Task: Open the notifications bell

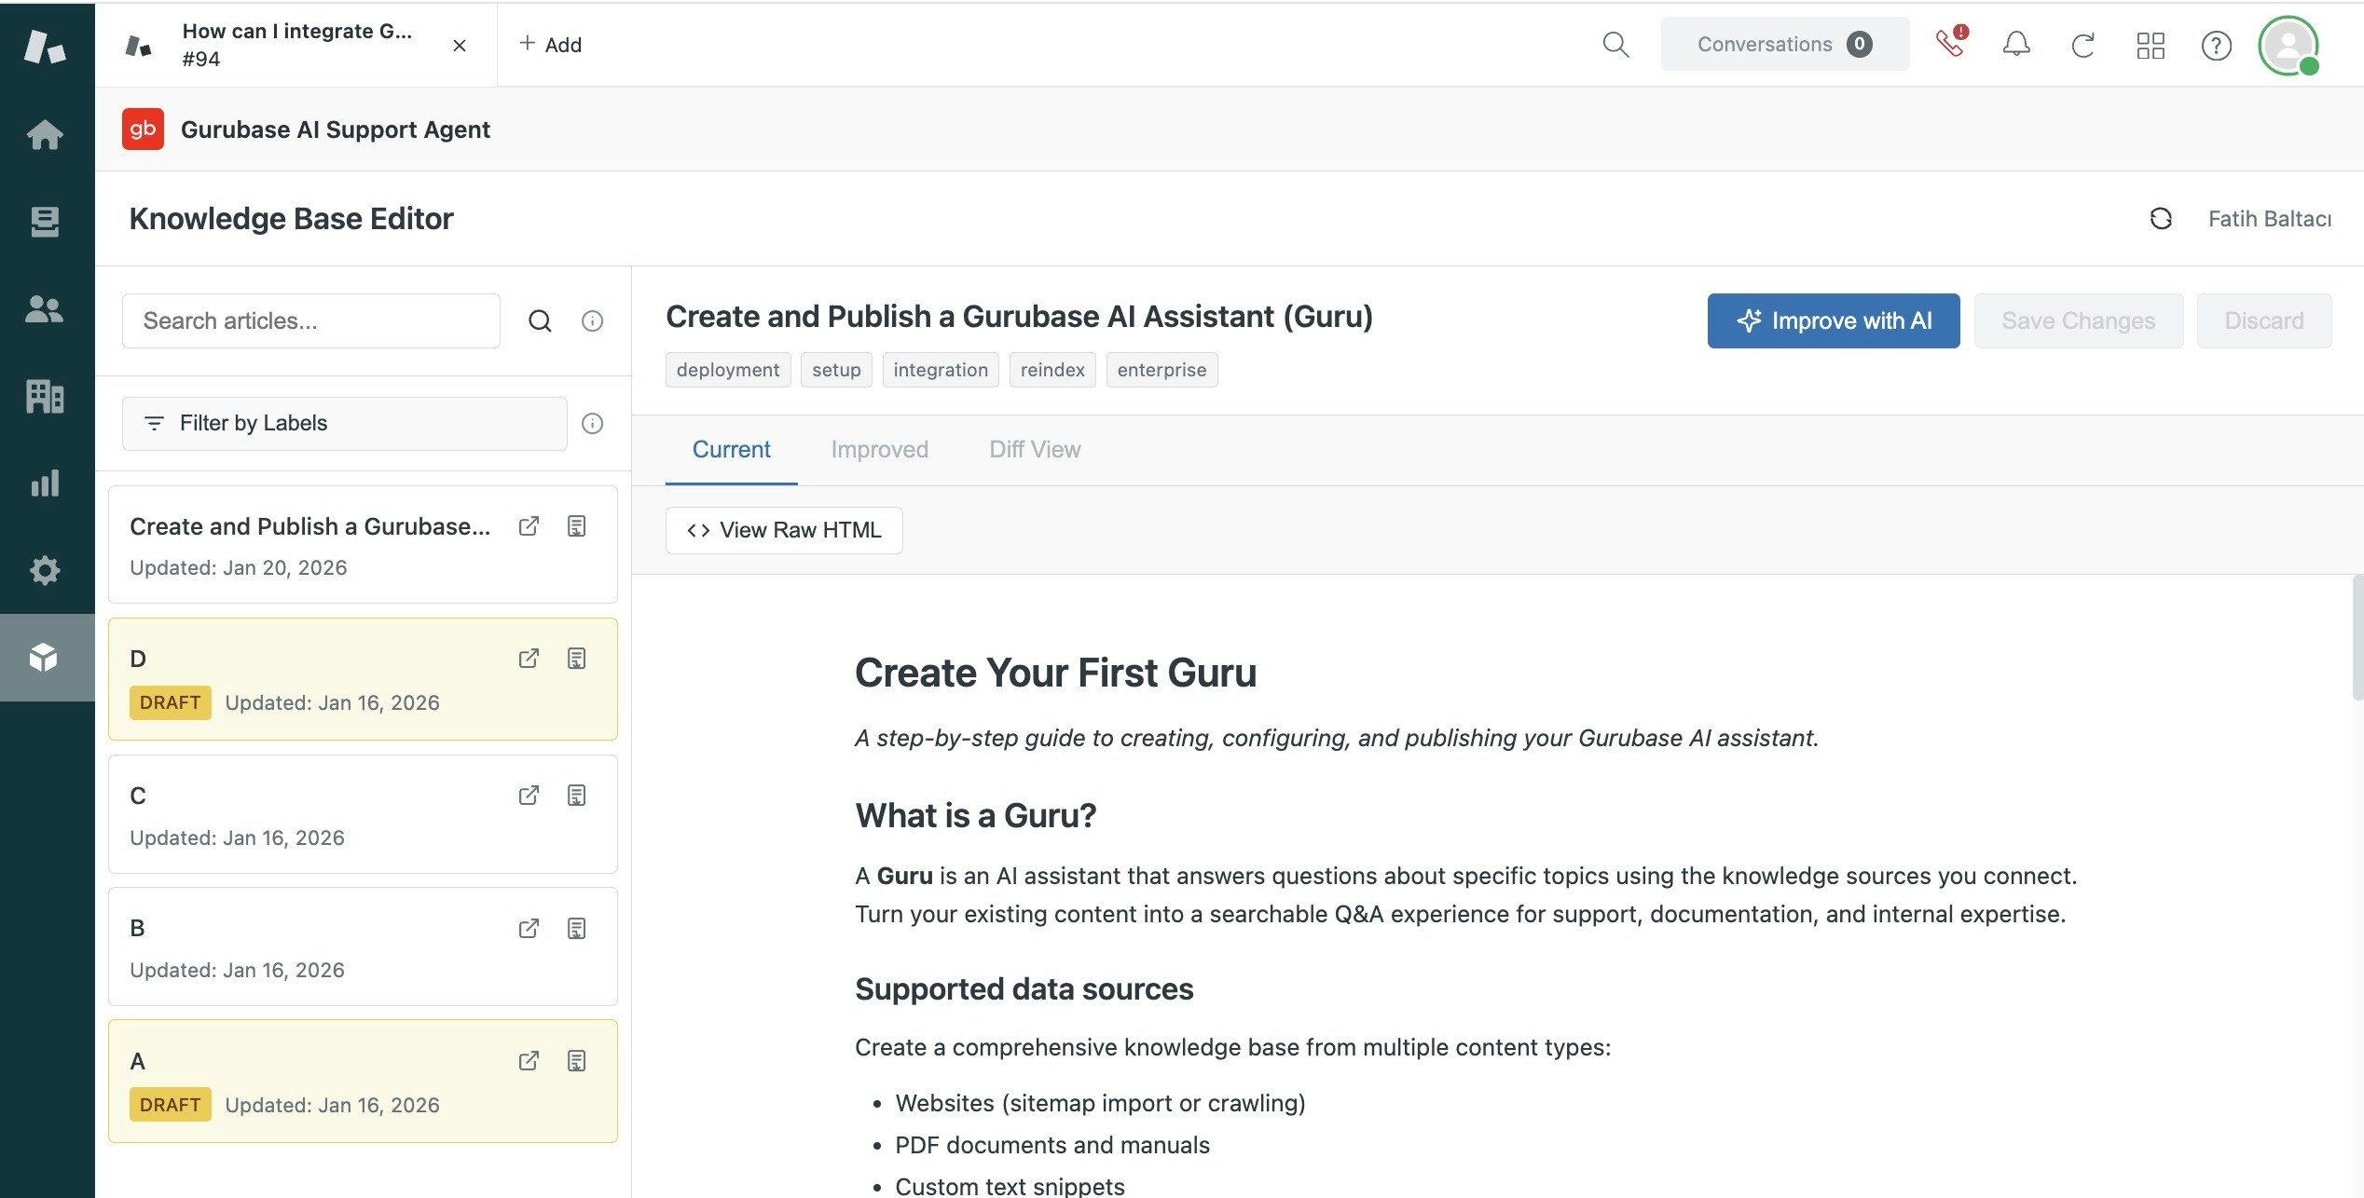Action: 2014,44
